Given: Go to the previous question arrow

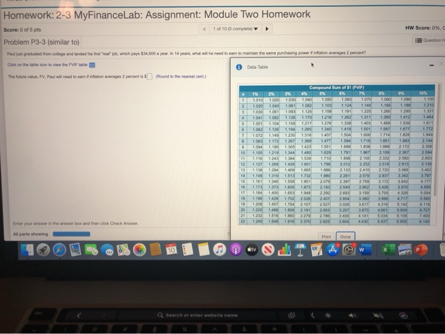Looking at the screenshot, I should point(204,29).
